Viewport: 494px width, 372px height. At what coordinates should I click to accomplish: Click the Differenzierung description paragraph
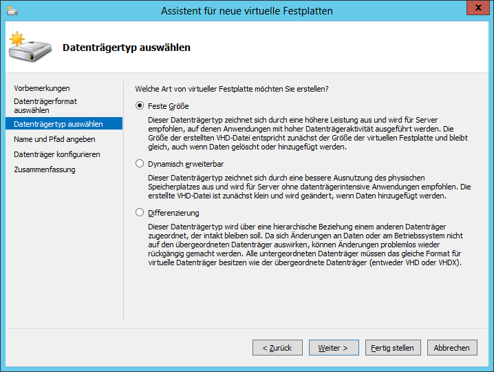(303, 245)
